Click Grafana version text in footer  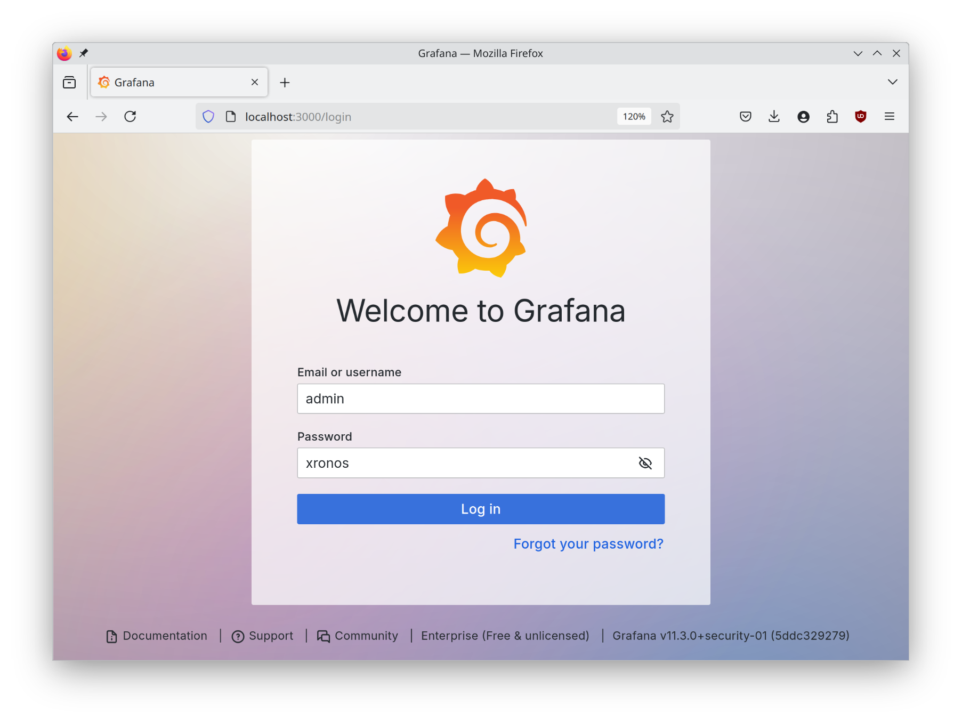click(731, 636)
